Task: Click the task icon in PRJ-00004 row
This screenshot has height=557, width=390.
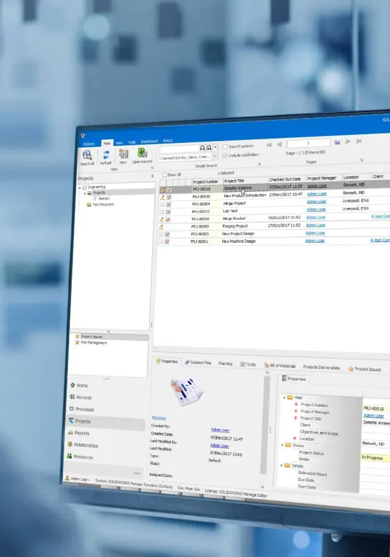Action: [169, 205]
